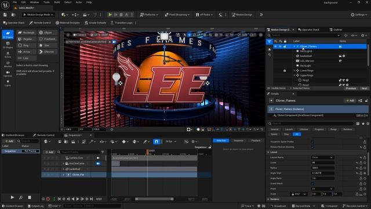Screen dimensions: 371x209
Task: Click the Stop simulation toolbar button
Action: (x=121, y=15)
